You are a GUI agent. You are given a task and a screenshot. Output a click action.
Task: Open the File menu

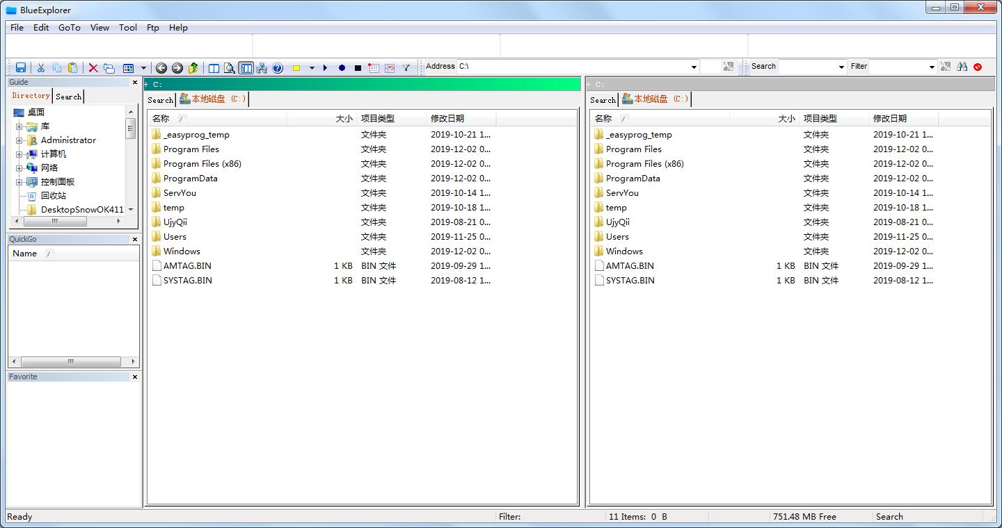click(17, 28)
